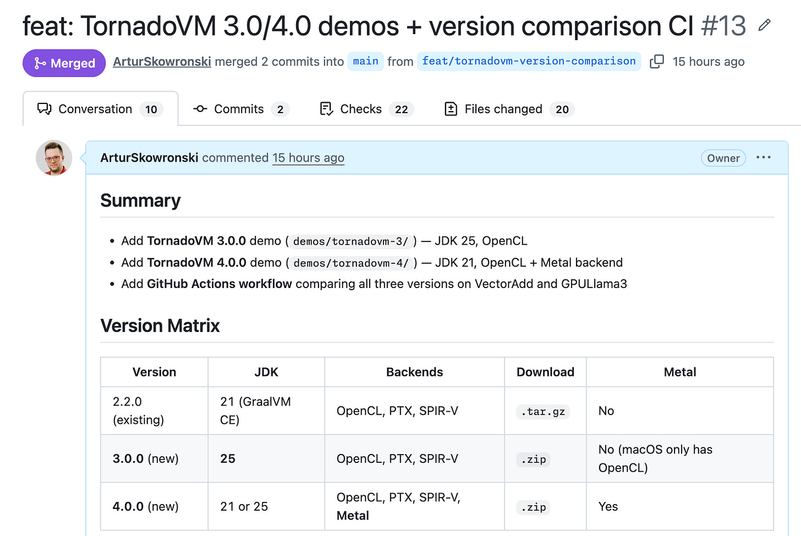Click the '3.0.0 (new)' version cell

[154, 458]
